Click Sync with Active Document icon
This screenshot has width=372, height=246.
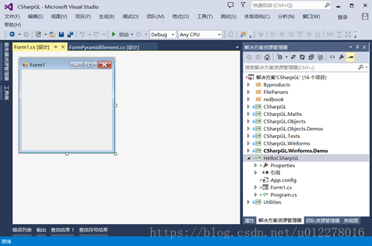pos(293,57)
